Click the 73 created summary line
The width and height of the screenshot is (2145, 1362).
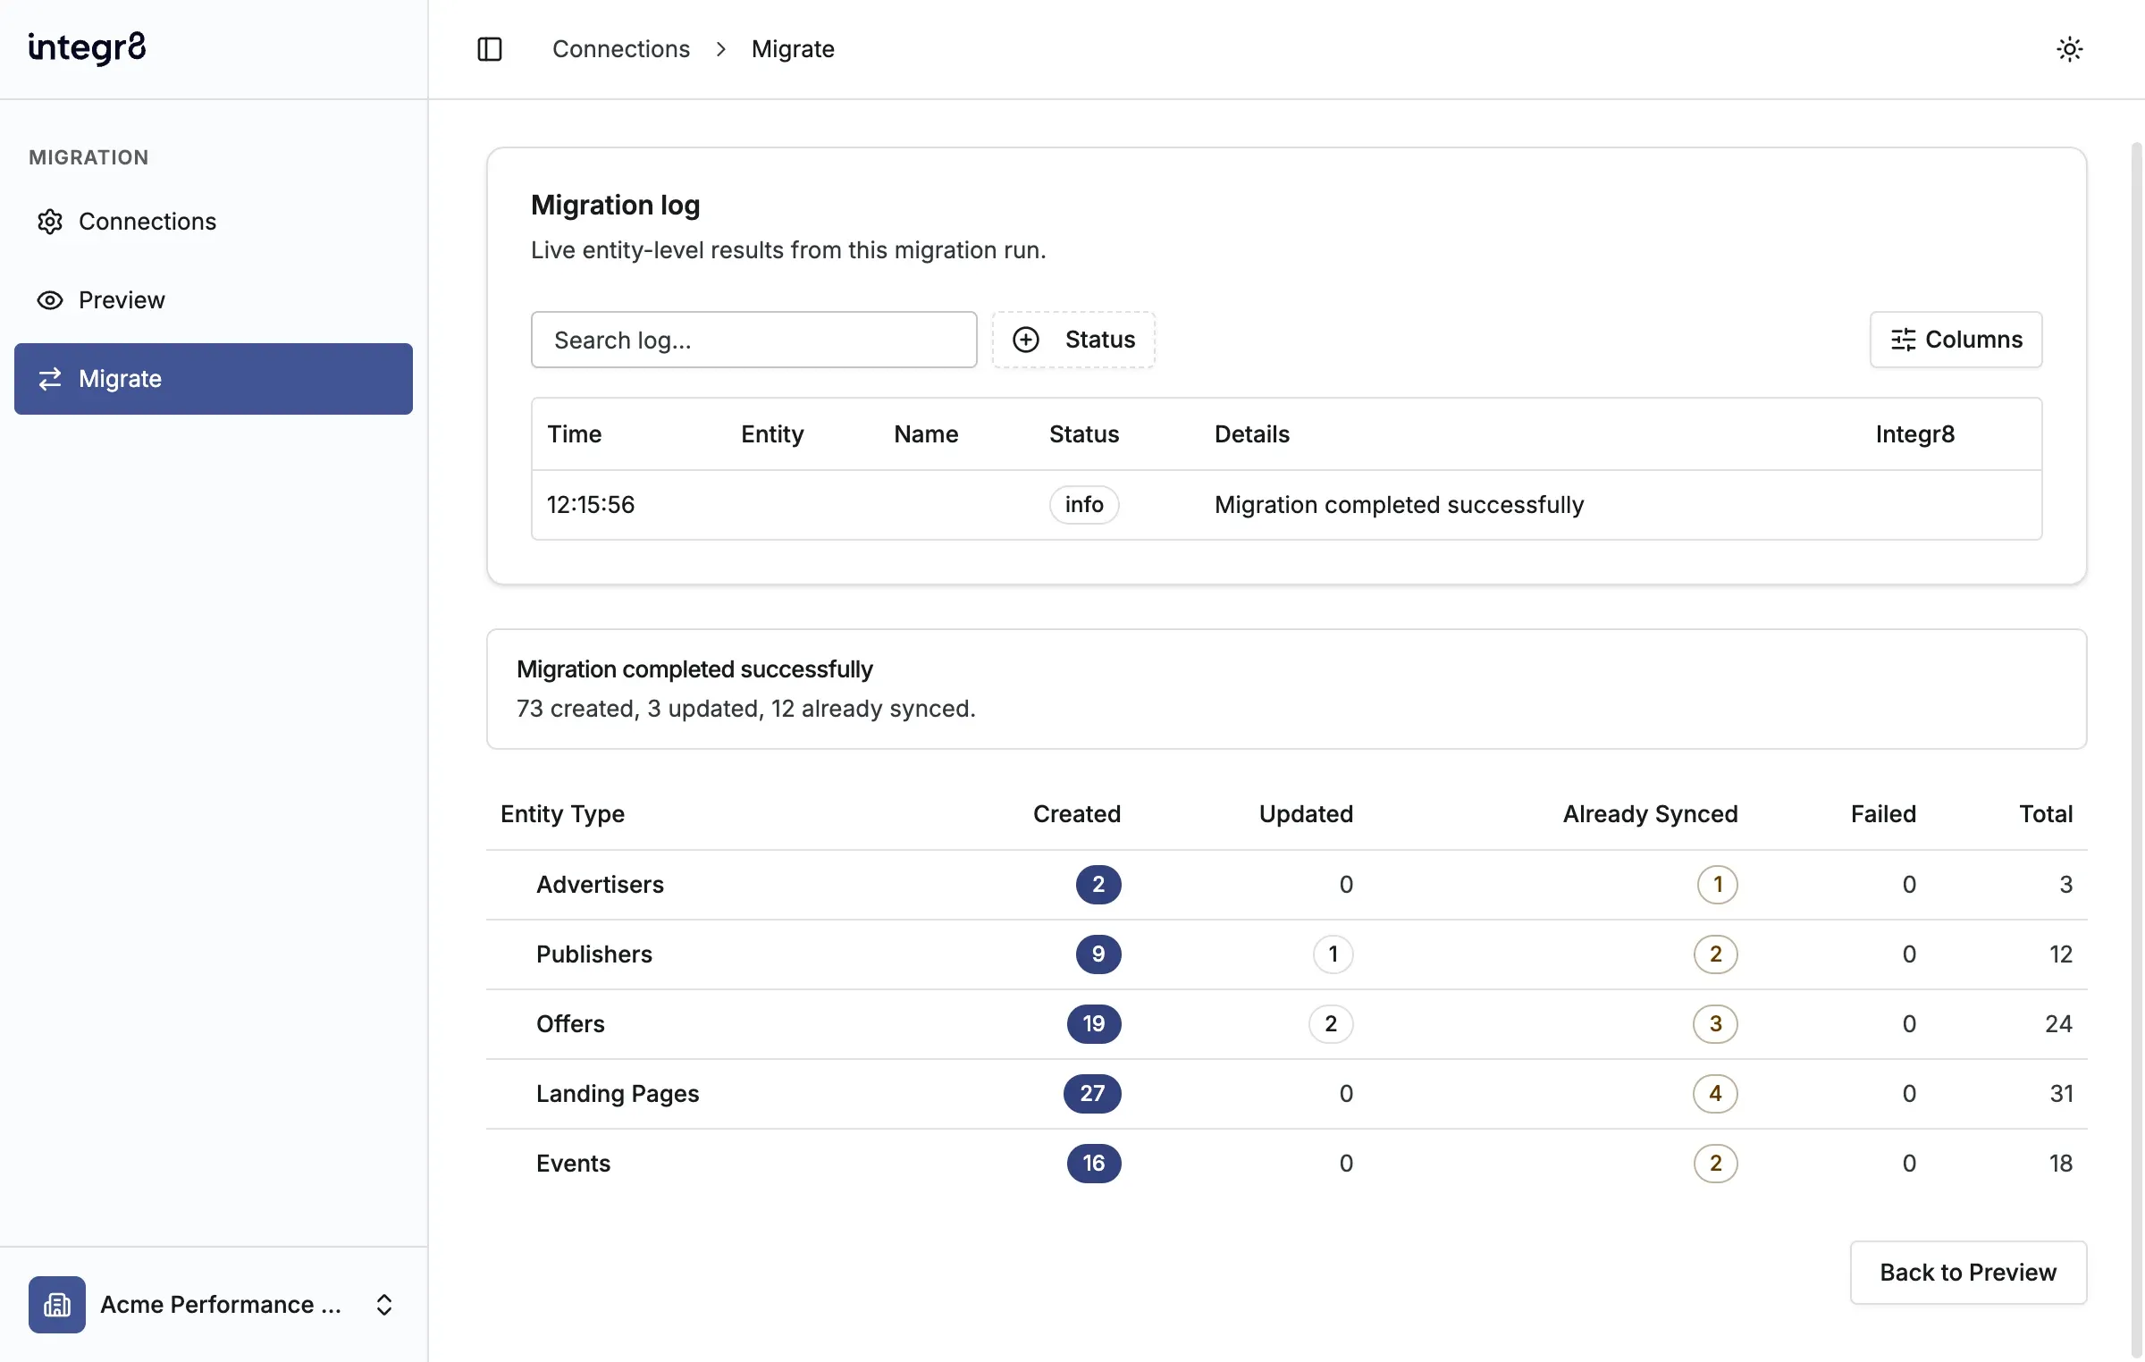pyautogui.click(x=746, y=709)
